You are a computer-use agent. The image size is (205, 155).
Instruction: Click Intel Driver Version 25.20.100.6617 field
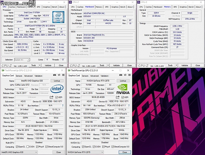(39, 126)
